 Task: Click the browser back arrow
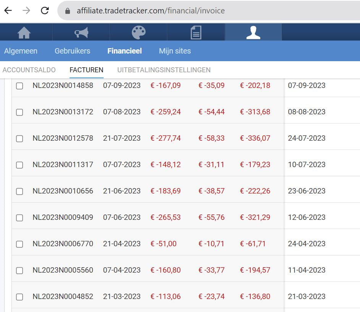click(x=8, y=11)
